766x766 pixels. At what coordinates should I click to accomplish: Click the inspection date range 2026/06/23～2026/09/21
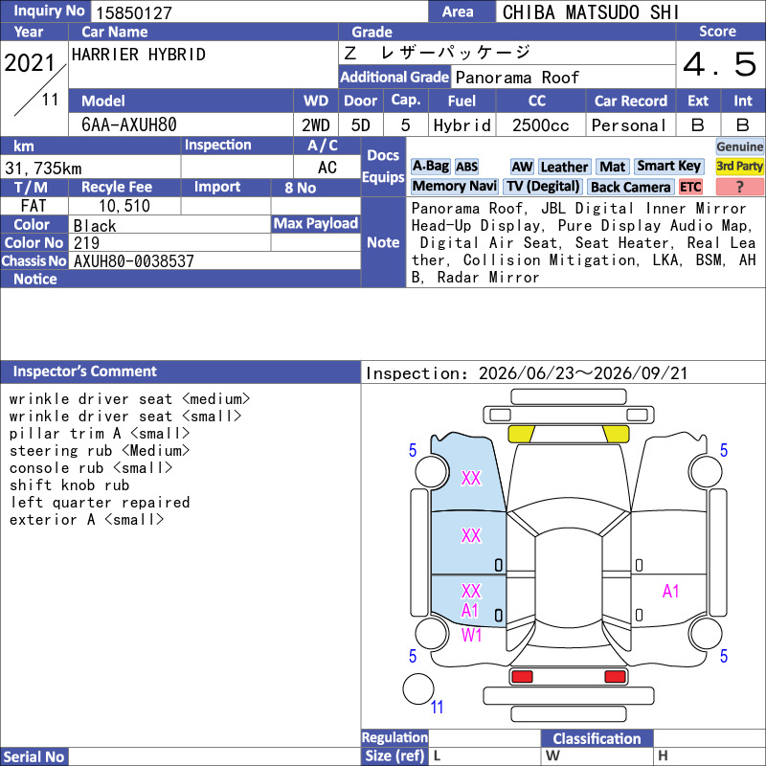pos(583,373)
